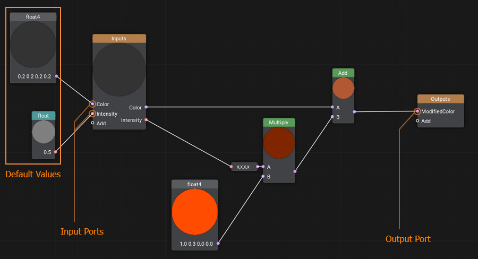Click the output port of the Add node
Screen dimensions: 478x259
354,112
